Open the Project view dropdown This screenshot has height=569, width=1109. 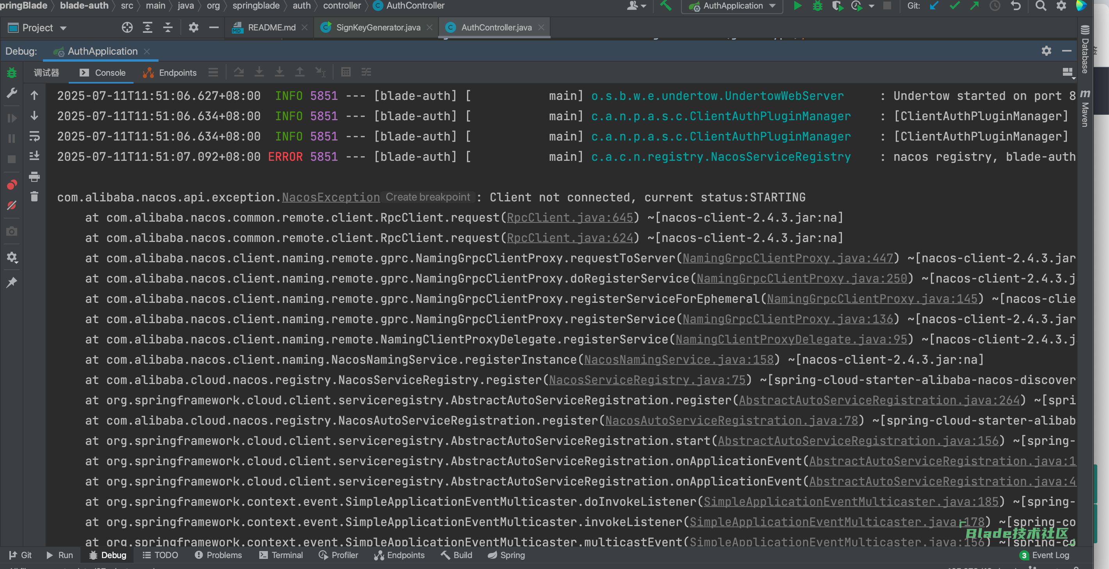(x=37, y=28)
